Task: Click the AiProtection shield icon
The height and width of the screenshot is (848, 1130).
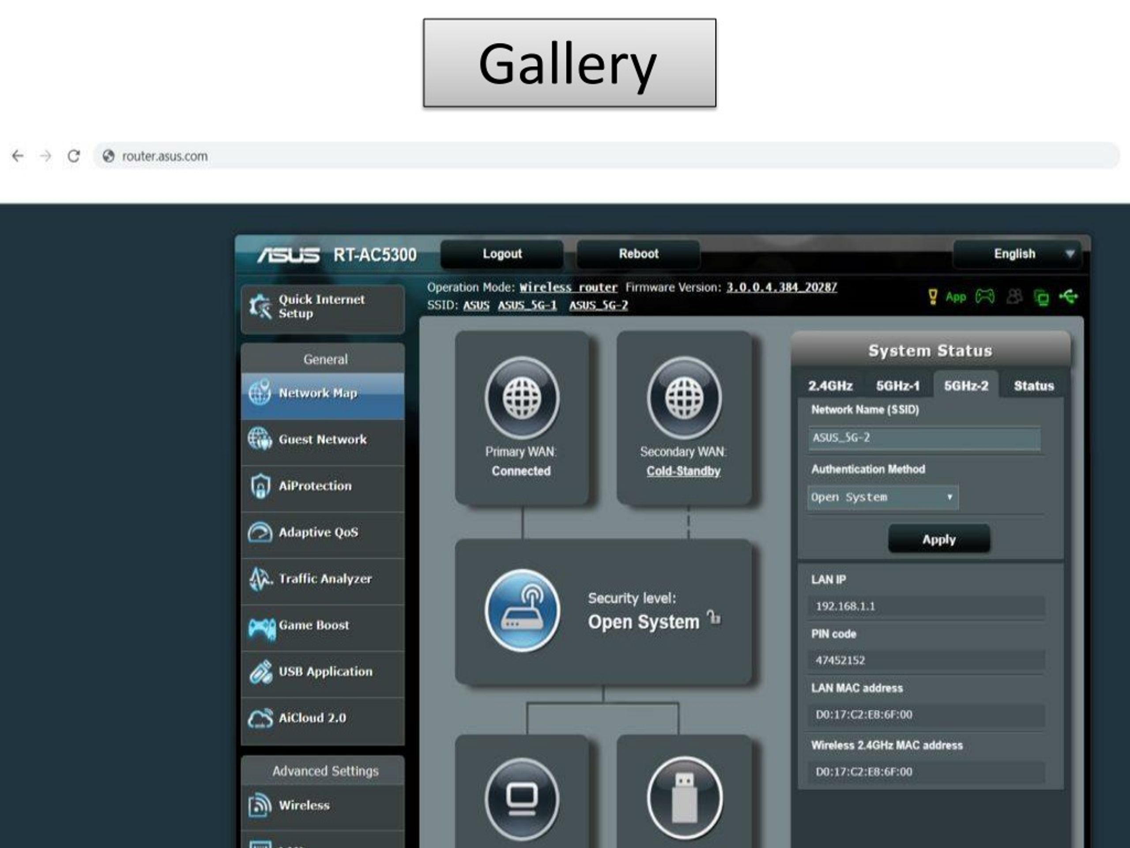Action: click(x=260, y=486)
